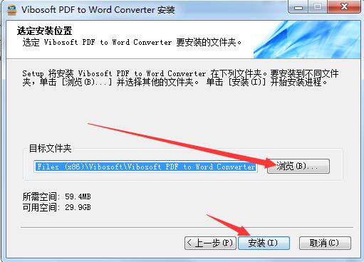This screenshot has height=262, width=364.
Task: Click the 选定安装位置 heading
Action: click(44, 31)
